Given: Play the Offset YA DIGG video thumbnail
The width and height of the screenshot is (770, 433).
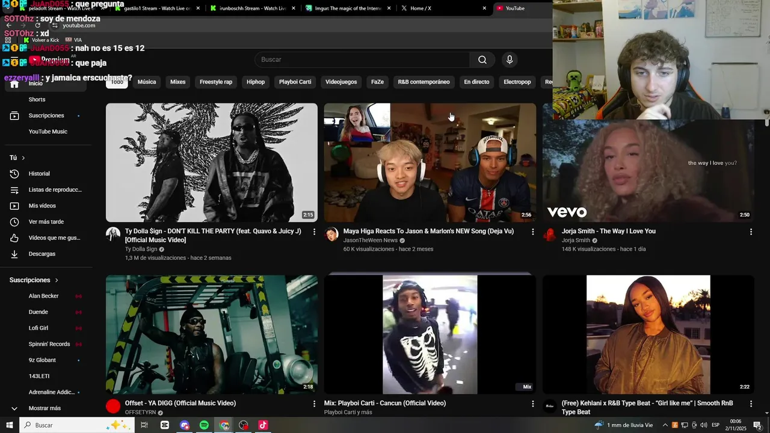Looking at the screenshot, I should (x=212, y=334).
